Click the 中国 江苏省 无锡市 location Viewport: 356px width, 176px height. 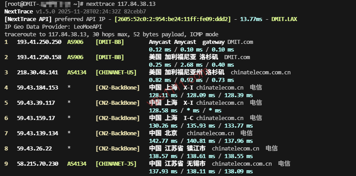coord(177,163)
